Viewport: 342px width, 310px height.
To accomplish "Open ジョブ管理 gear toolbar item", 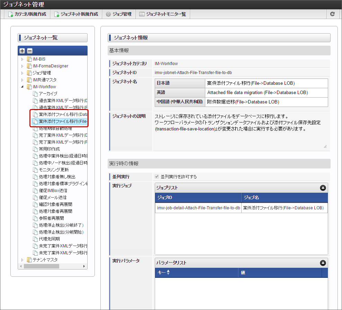I will point(119,14).
